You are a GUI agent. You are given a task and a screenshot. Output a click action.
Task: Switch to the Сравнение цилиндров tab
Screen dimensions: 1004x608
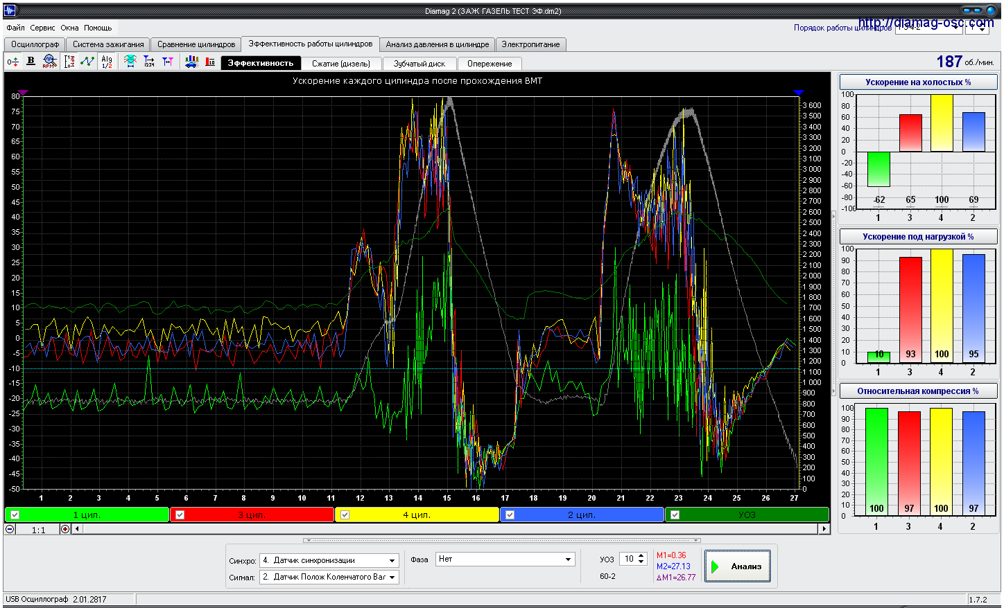tap(196, 44)
